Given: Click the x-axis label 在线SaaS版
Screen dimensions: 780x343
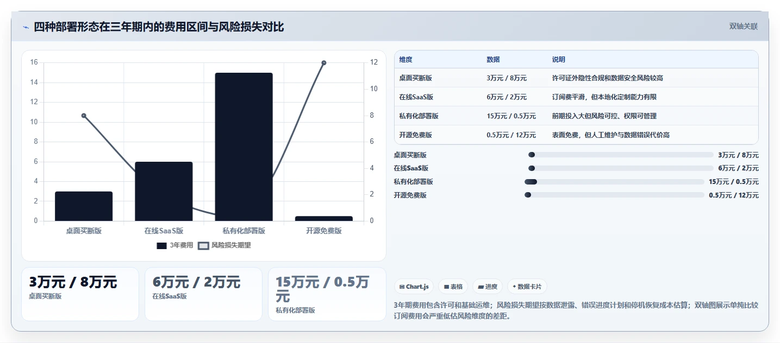Looking at the screenshot, I should click(x=164, y=231).
